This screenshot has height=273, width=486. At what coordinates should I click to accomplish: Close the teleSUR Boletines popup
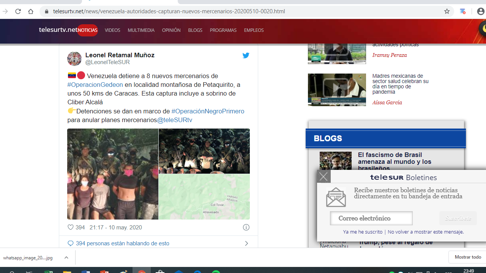tap(323, 176)
